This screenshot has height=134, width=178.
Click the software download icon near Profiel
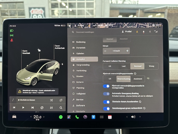point(137,32)
